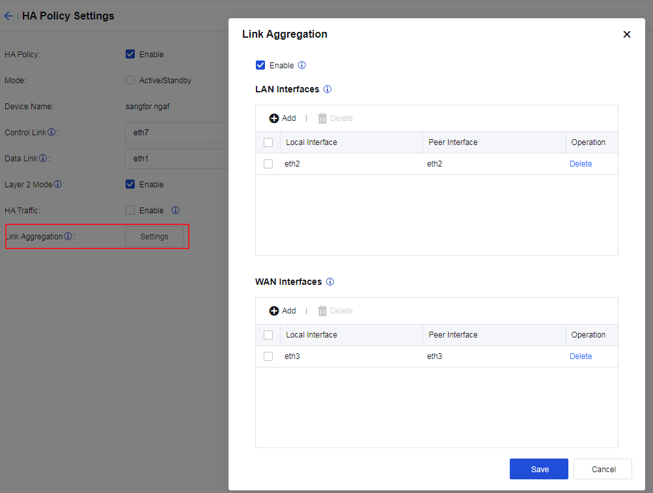Add a new WAN interface pair

[x=283, y=311]
